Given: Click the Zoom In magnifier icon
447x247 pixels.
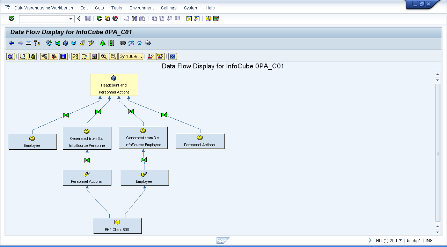Looking at the screenshot, I should tap(104, 57).
